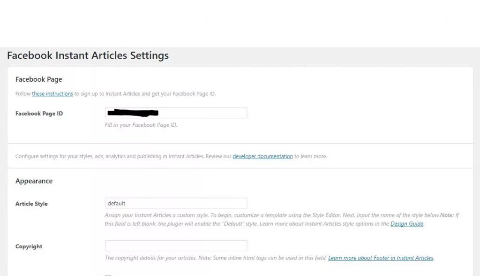Screen dimensions: 480x276
Task: Click the "Configure settings for your styles" paragraph
Action: [117, 156]
